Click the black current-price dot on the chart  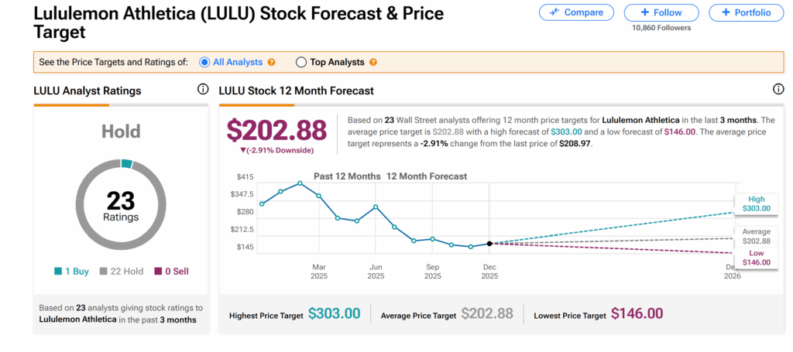point(489,244)
